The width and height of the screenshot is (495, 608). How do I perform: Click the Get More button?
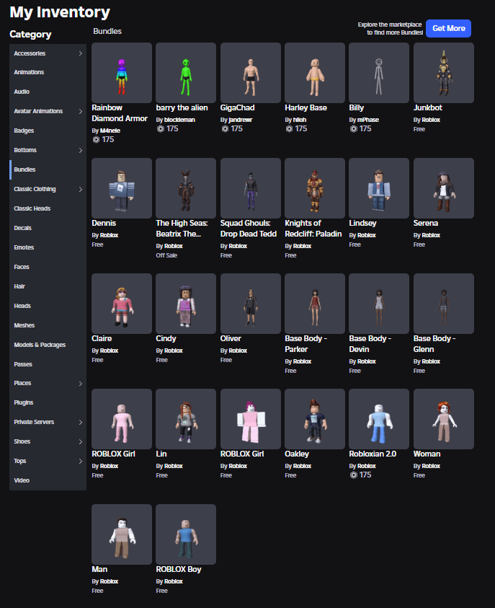tap(448, 28)
